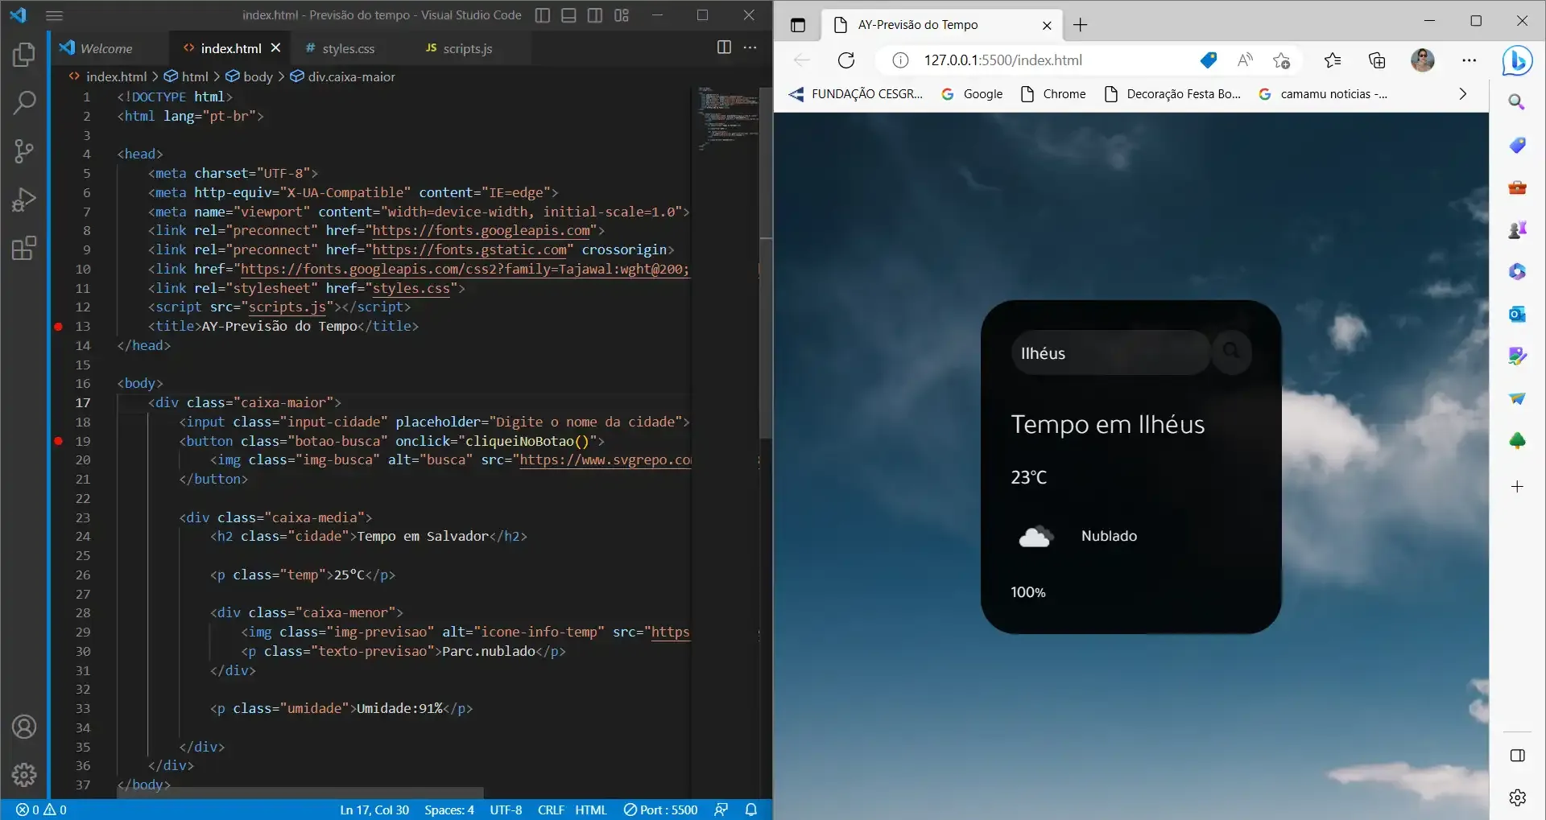Click the editor horizontal scrollbar
This screenshot has width=1546, height=820.
[300, 793]
